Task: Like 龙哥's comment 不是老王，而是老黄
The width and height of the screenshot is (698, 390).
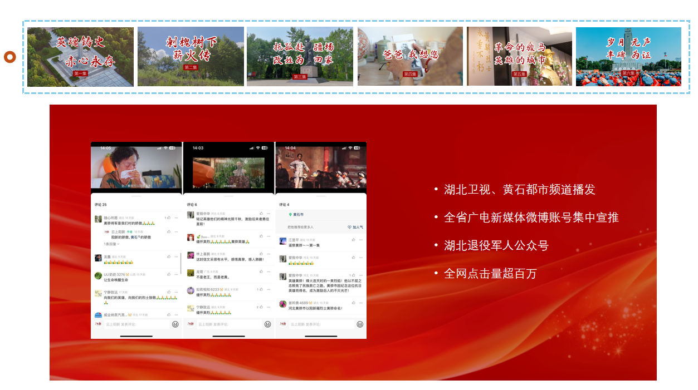Action: pos(261,271)
